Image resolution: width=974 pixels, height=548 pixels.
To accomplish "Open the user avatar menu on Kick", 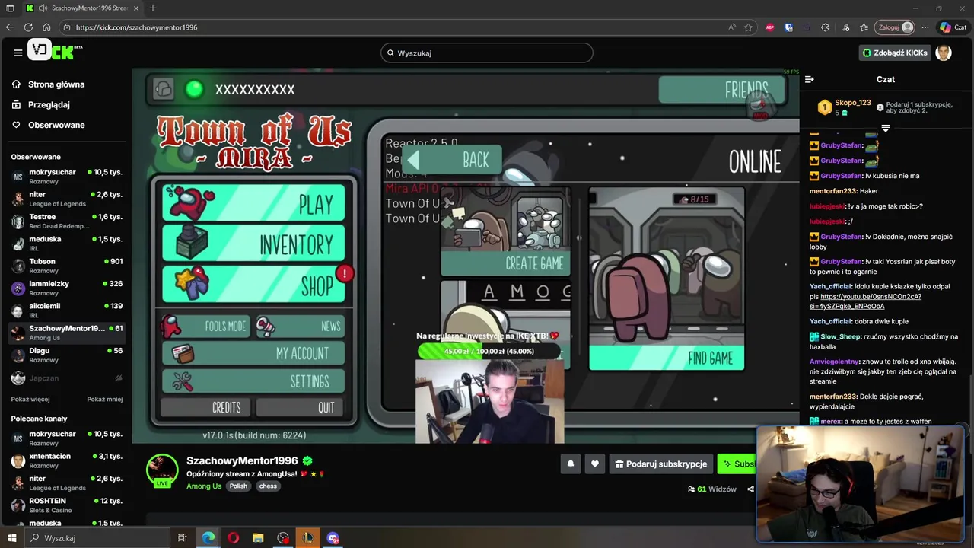I will pyautogui.click(x=944, y=53).
